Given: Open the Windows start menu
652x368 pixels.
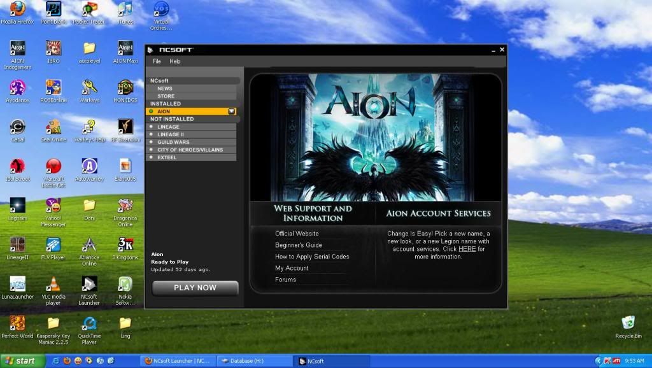Looking at the screenshot, I should (22, 361).
